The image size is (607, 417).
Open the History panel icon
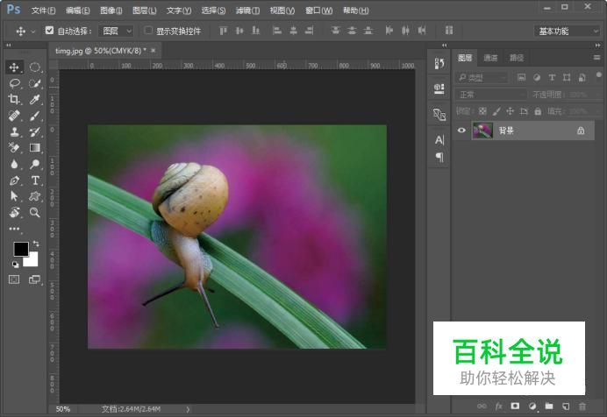(x=439, y=63)
